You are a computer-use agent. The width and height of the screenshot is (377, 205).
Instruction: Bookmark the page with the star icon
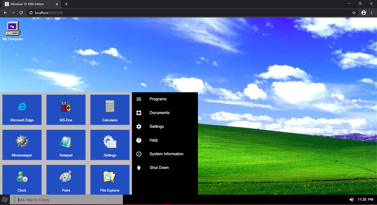click(354, 13)
